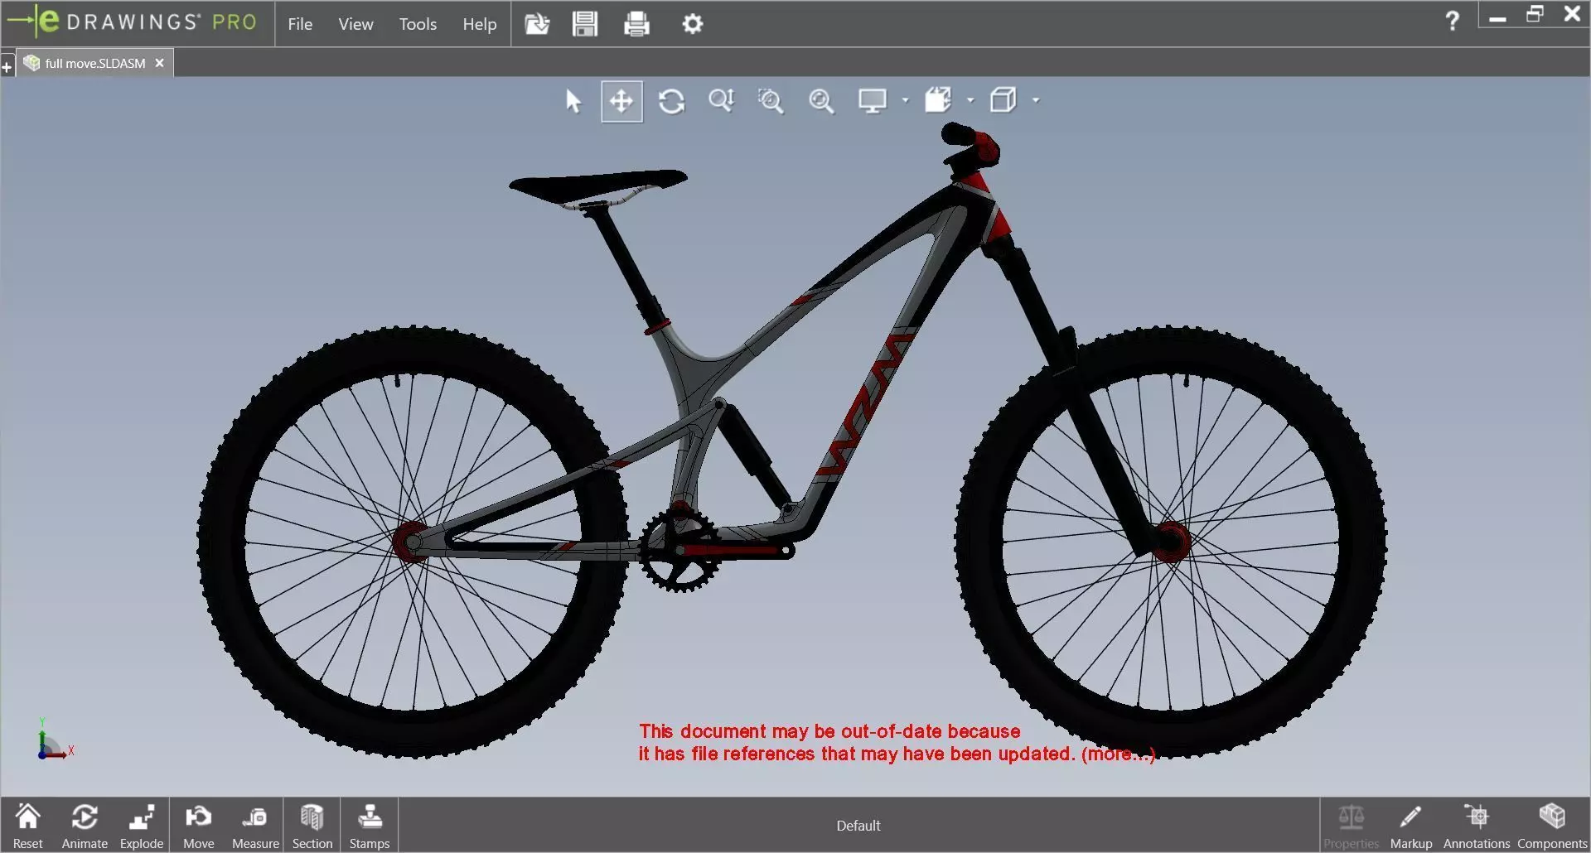The image size is (1591, 853).
Task: Open the View menu
Action: (x=355, y=24)
